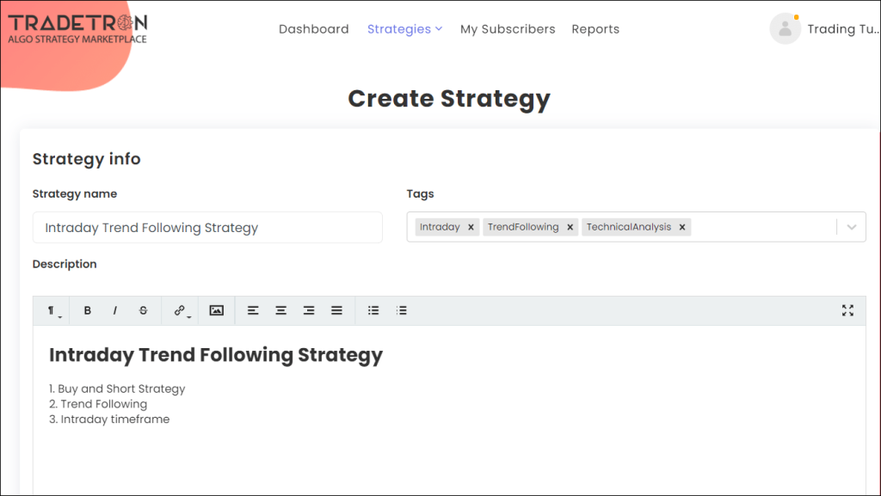This screenshot has height=496, width=881.
Task: Expand the editor to fullscreen mode
Action: coord(848,310)
